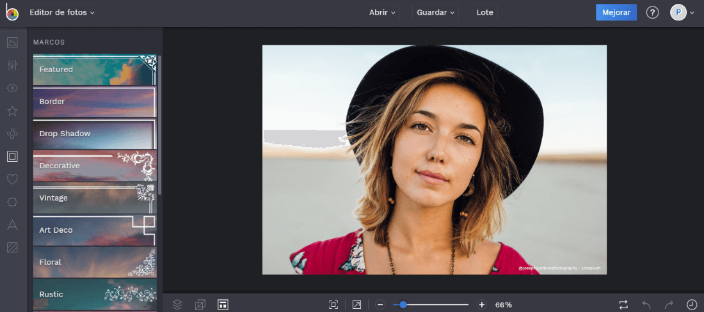This screenshot has width=704, height=312.
Task: Click the help question mark icon
Action: click(x=652, y=12)
